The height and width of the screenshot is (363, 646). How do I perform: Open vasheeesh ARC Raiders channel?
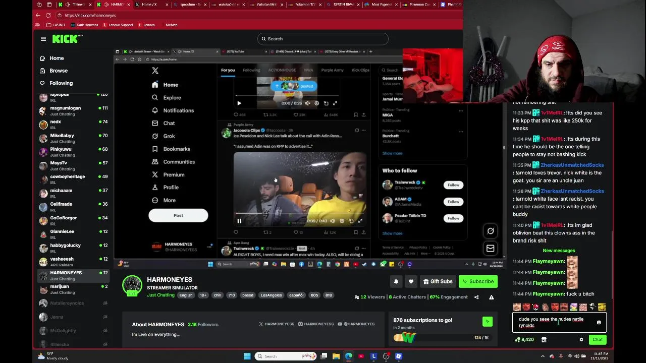(x=73, y=262)
